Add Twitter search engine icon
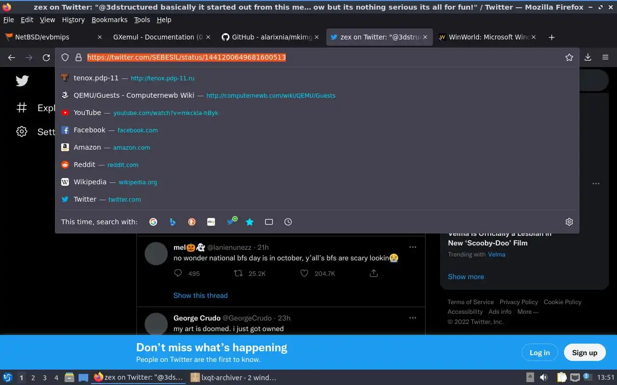 pos(231,221)
